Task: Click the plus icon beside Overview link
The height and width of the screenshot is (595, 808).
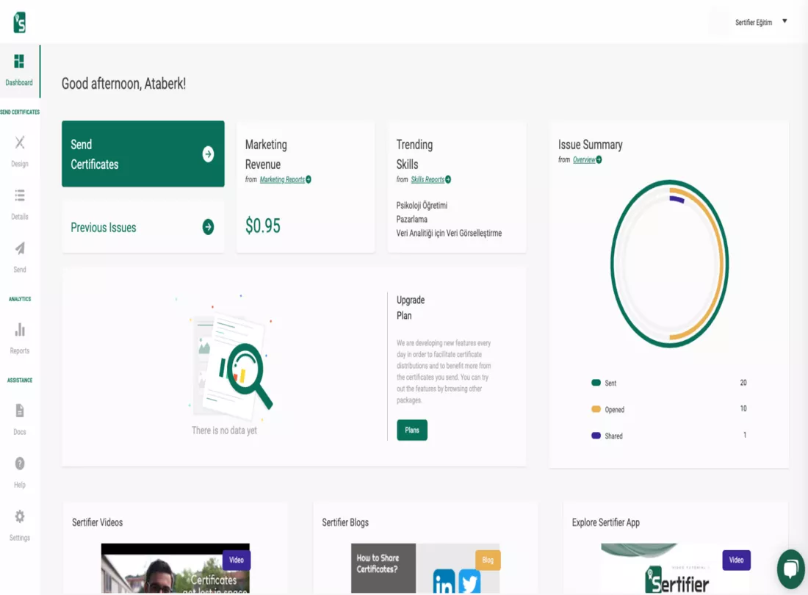Action: pos(599,159)
